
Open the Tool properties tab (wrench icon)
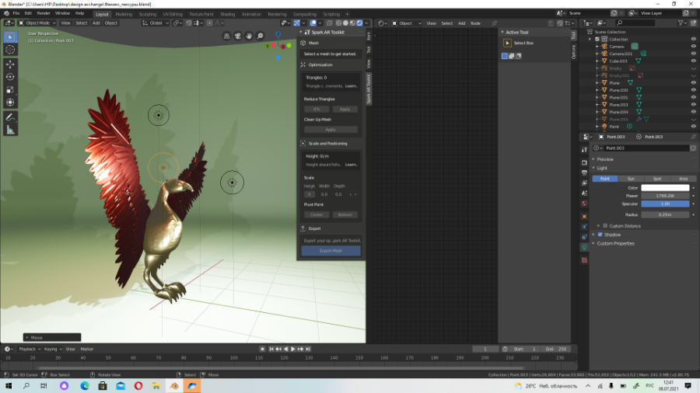(584, 150)
